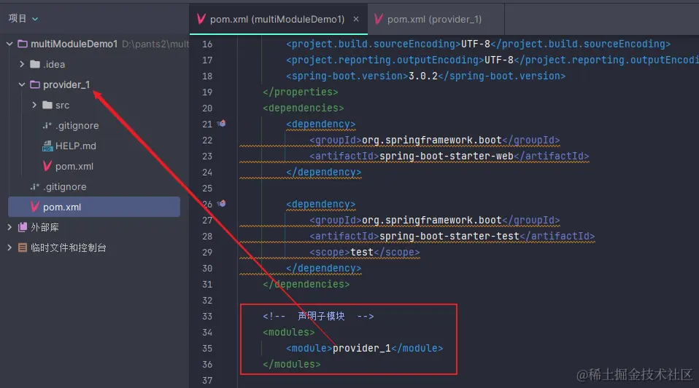Click spring-boot-starter-web artifactId text
This screenshot has height=388, width=699.
[447, 157]
